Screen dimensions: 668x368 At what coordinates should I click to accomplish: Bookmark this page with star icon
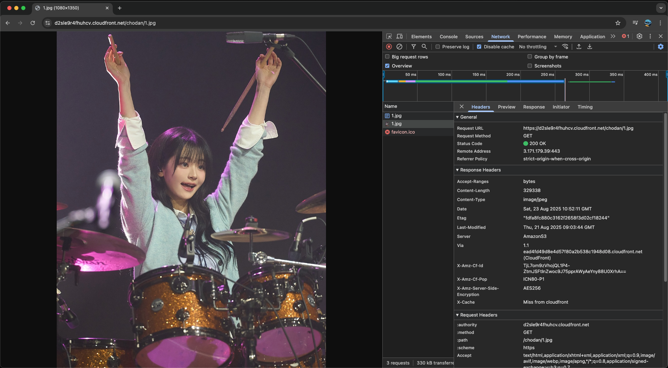(618, 23)
